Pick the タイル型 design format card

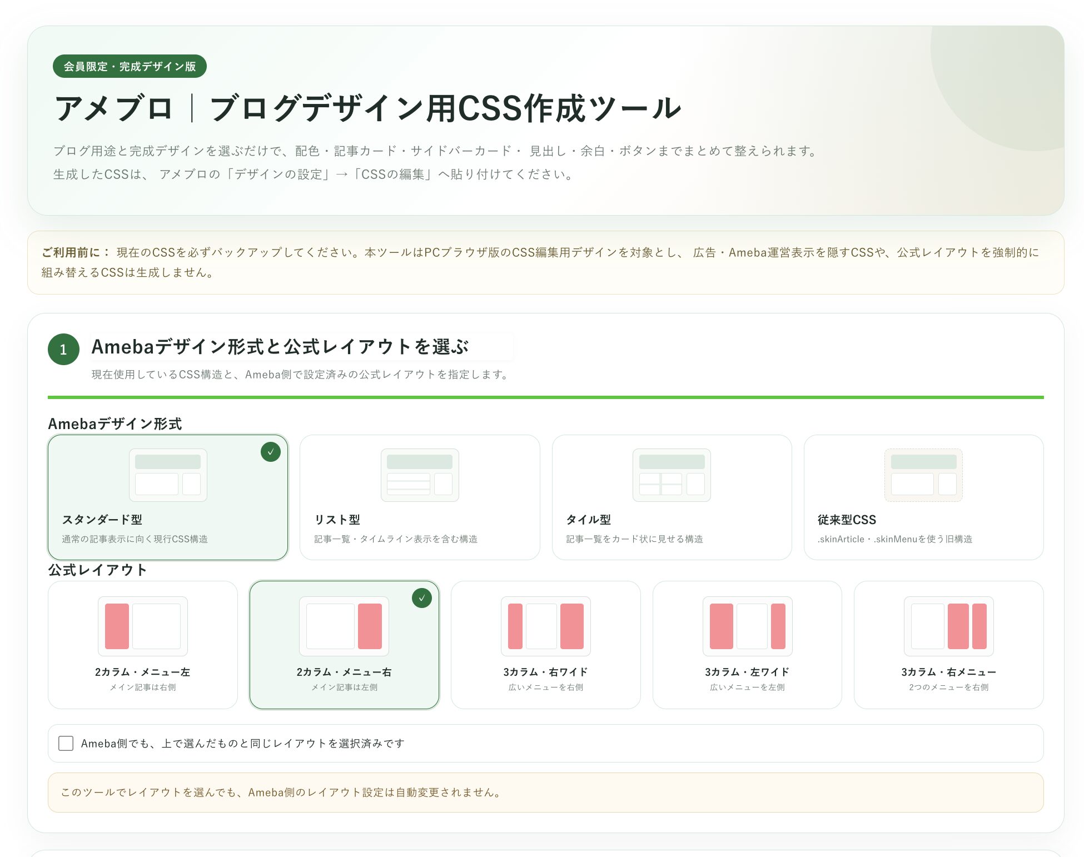[672, 497]
